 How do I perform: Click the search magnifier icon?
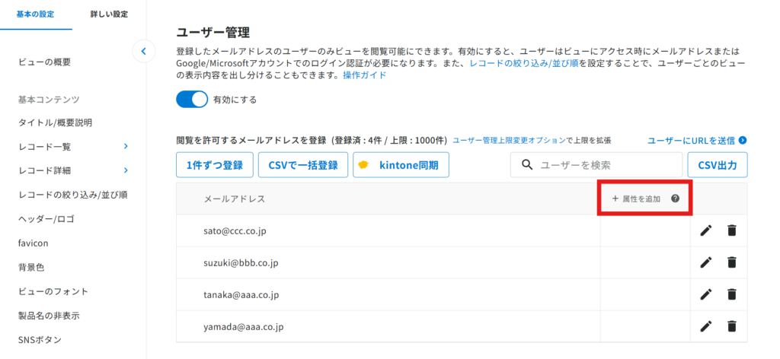tap(527, 165)
